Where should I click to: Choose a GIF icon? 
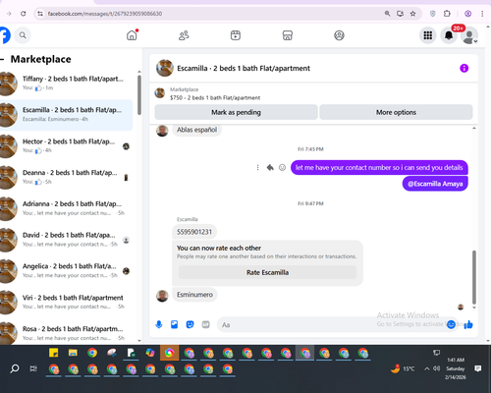(205, 324)
